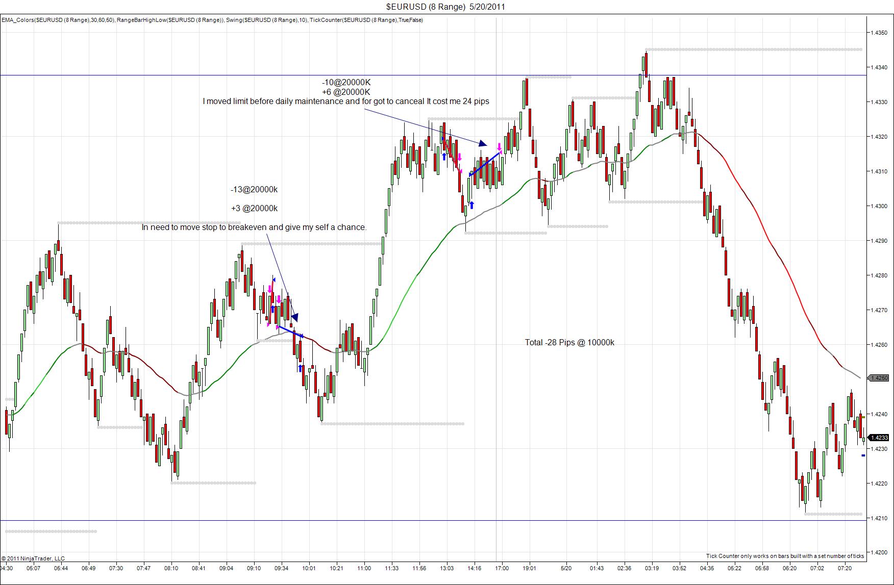Click the annotation '-13@20000k'

(254, 190)
